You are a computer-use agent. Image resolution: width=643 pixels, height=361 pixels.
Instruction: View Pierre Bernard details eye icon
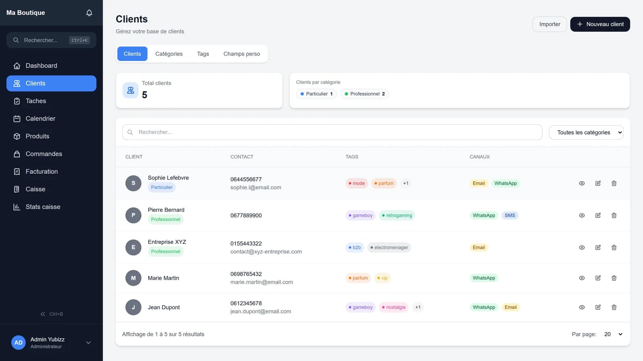click(582, 215)
